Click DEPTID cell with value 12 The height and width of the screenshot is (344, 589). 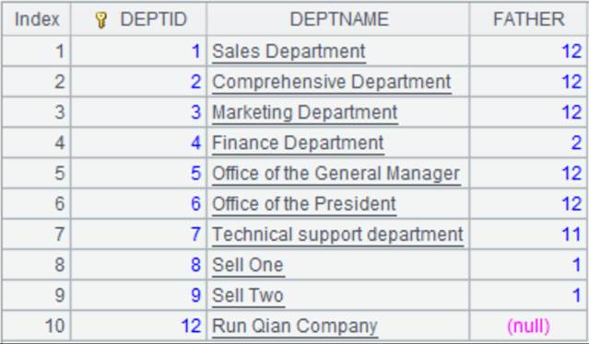192,326
